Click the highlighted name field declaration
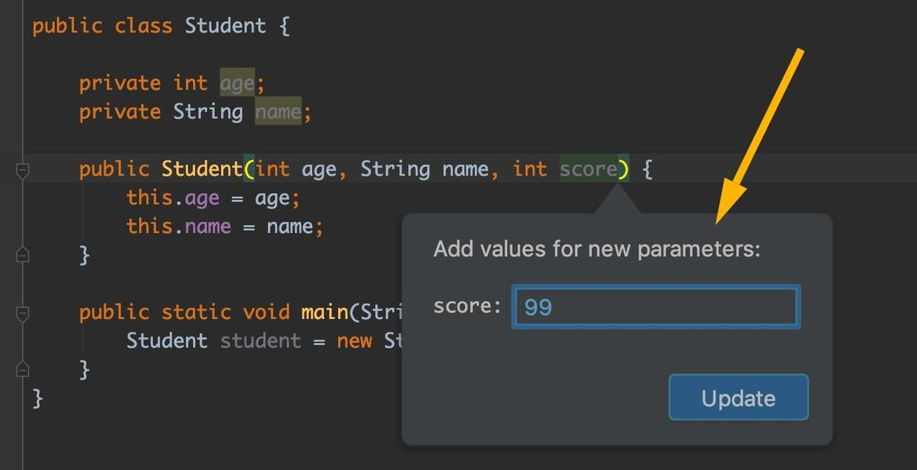 point(278,113)
